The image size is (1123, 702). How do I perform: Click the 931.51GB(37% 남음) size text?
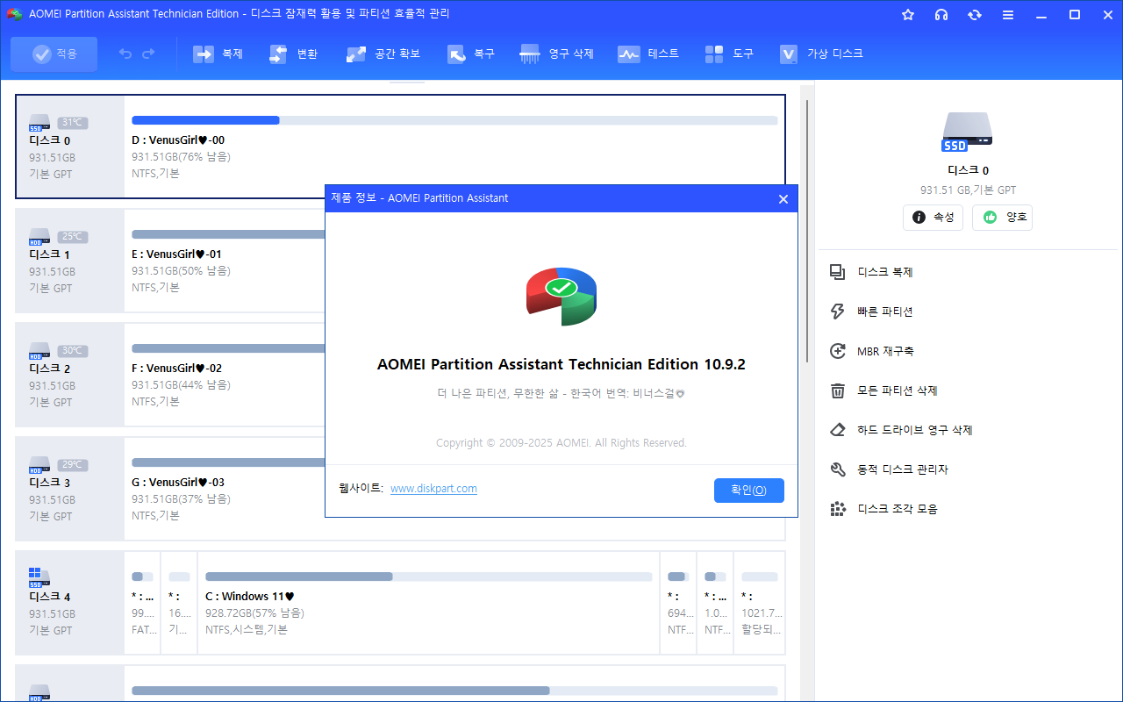181,499
